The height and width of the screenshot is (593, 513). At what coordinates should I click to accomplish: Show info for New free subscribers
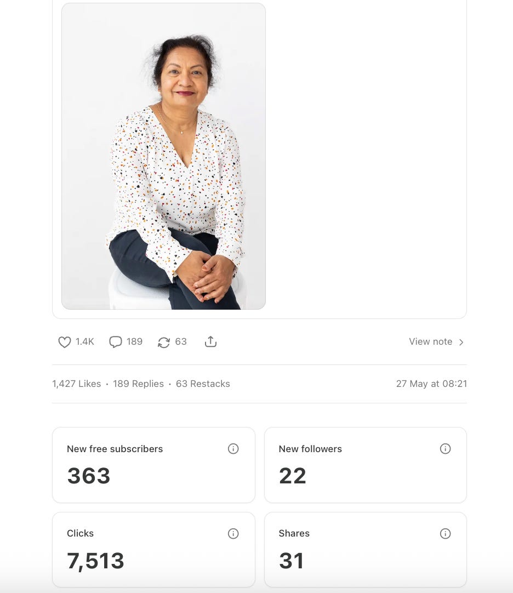pos(233,448)
